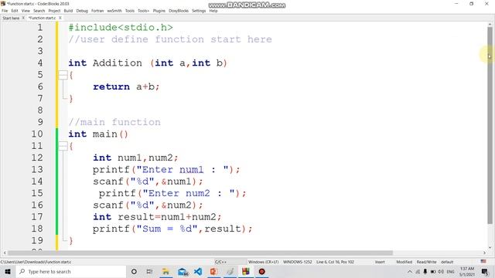
Task: Click the battery icon in system tray
Action: coord(433,271)
